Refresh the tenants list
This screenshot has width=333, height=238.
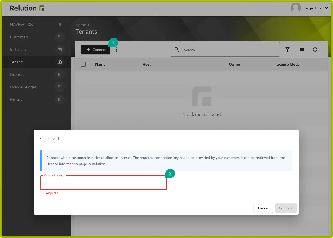click(315, 49)
